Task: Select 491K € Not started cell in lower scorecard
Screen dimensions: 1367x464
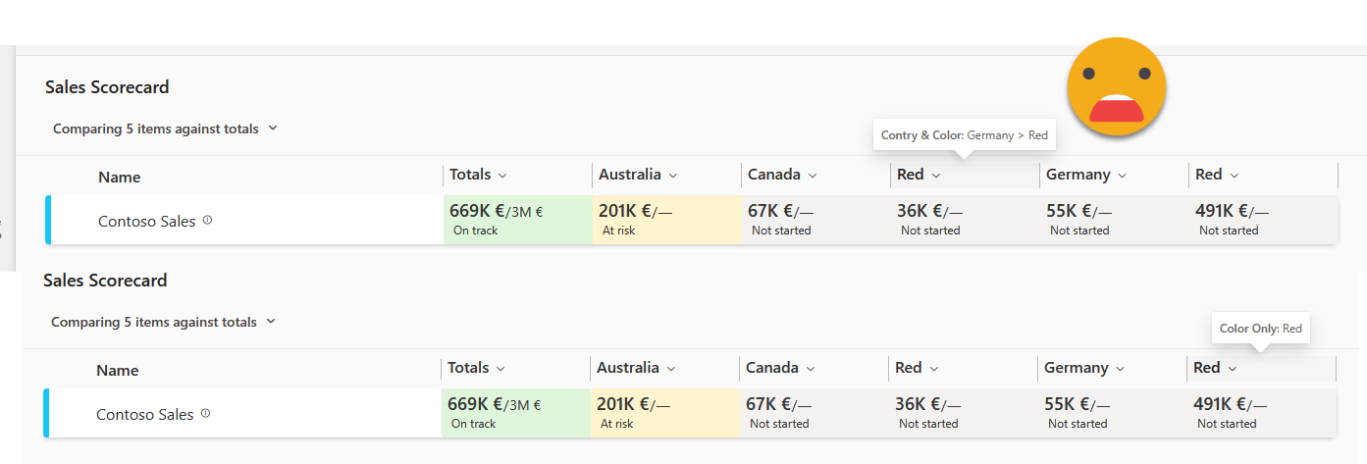Action: tap(1260, 413)
